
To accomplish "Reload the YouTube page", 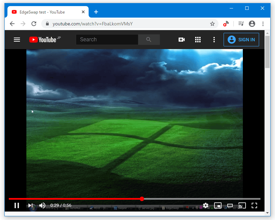I will click(x=34, y=24).
